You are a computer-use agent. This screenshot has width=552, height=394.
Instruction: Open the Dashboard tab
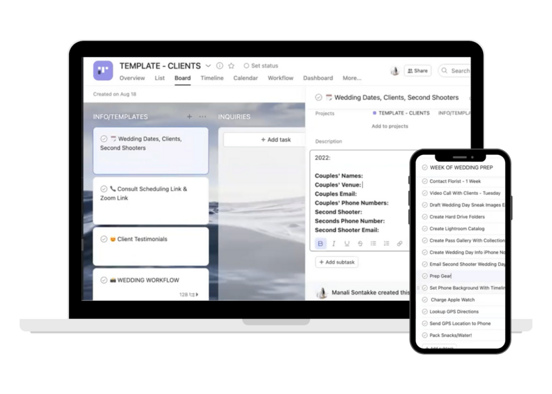318,78
